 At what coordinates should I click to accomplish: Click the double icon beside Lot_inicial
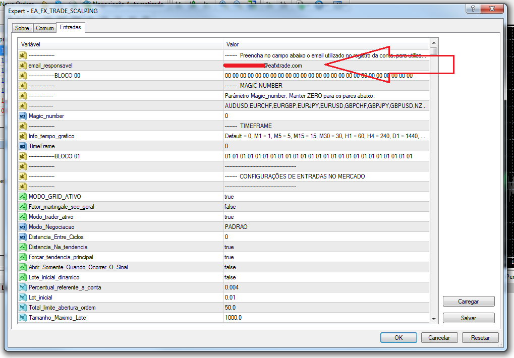22,297
